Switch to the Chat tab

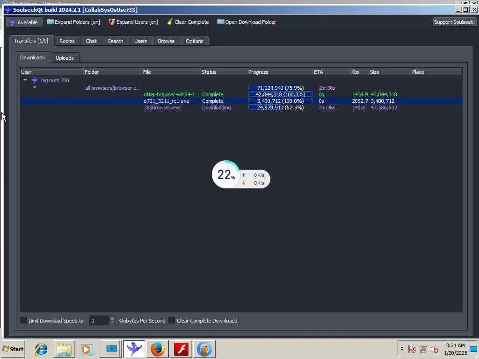[91, 41]
